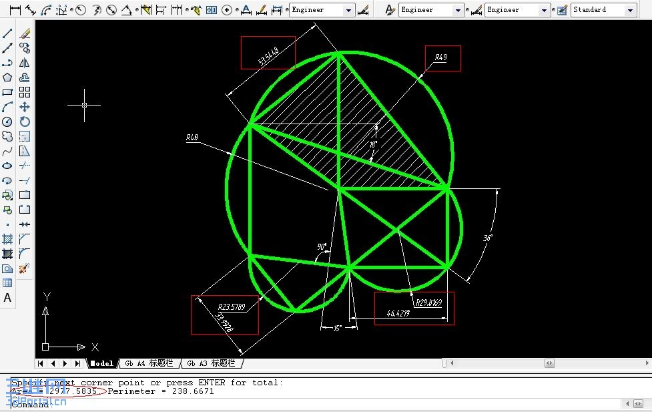
Task: Select the Array tool
Action: click(25, 92)
